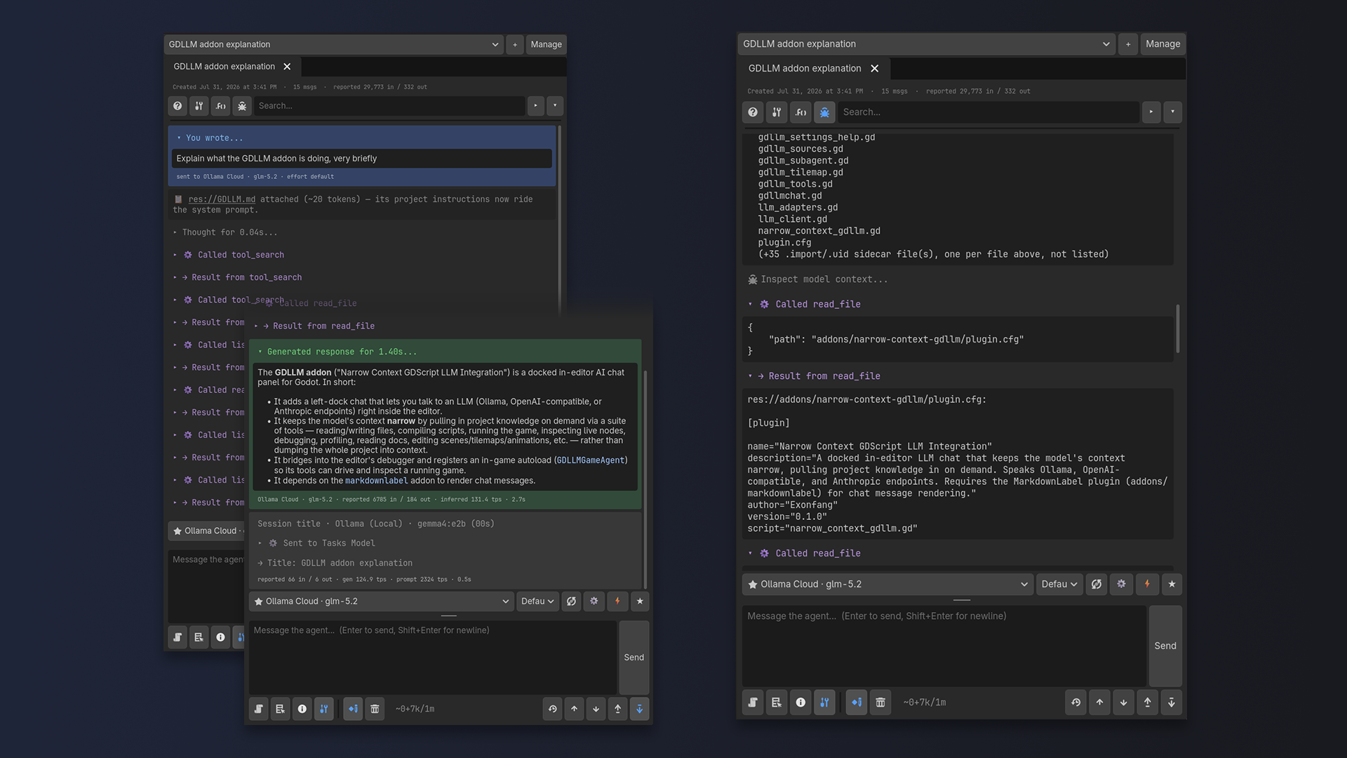Viewport: 1347px width, 758px height.
Task: Click the down arrow in the right panel's bottom bar
Action: coord(1124,702)
